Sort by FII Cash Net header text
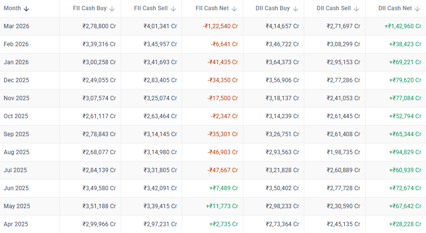Image resolution: width=426 pixels, height=233 pixels. click(x=212, y=9)
